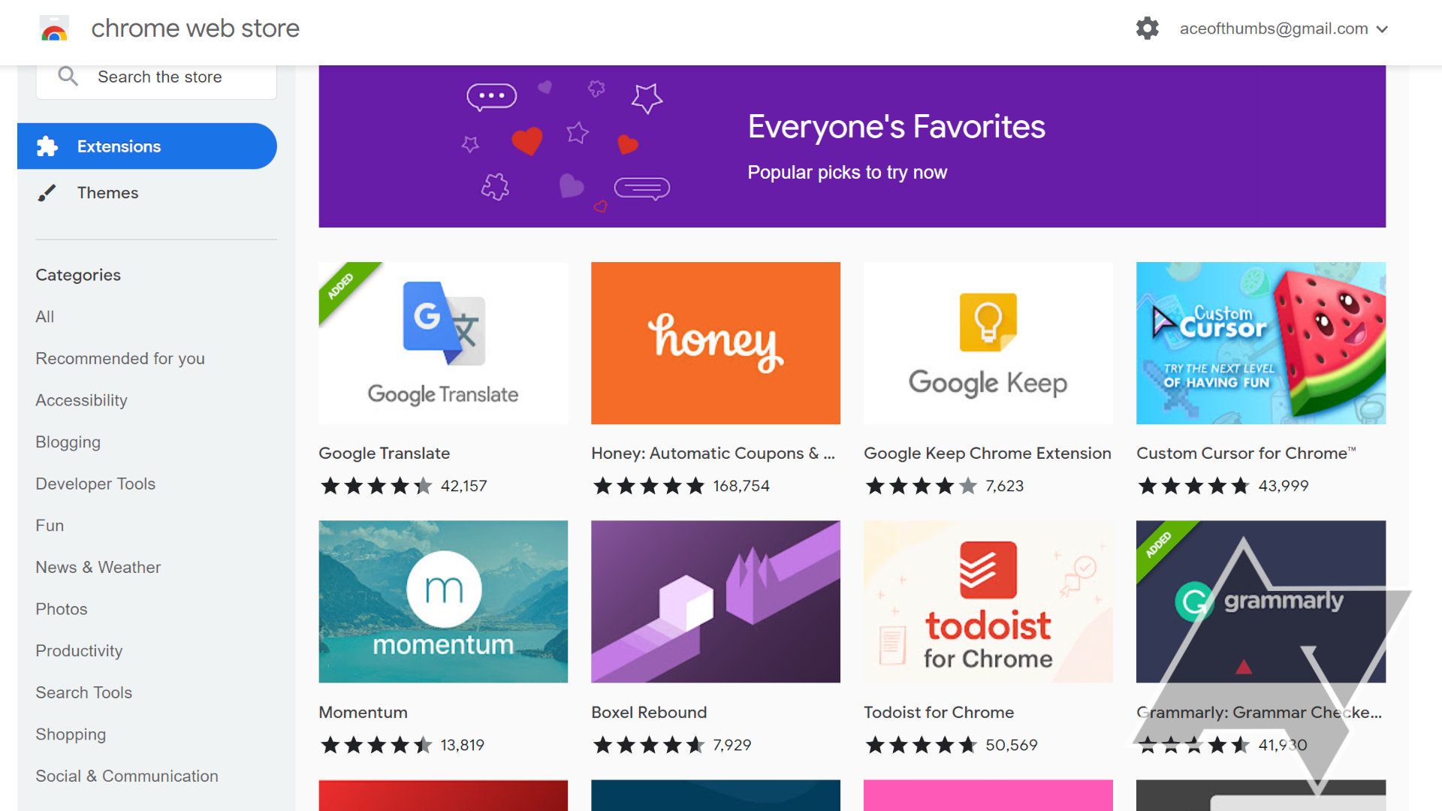The image size is (1442, 811).
Task: Click the Productivity category link
Action: pos(79,650)
